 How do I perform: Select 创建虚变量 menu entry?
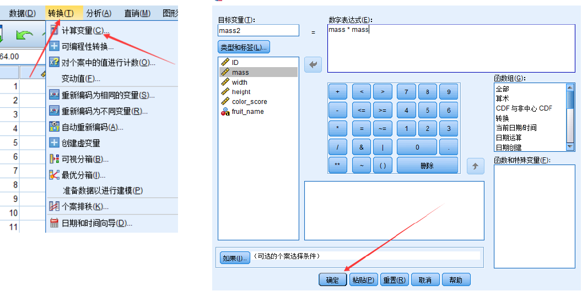[81, 143]
